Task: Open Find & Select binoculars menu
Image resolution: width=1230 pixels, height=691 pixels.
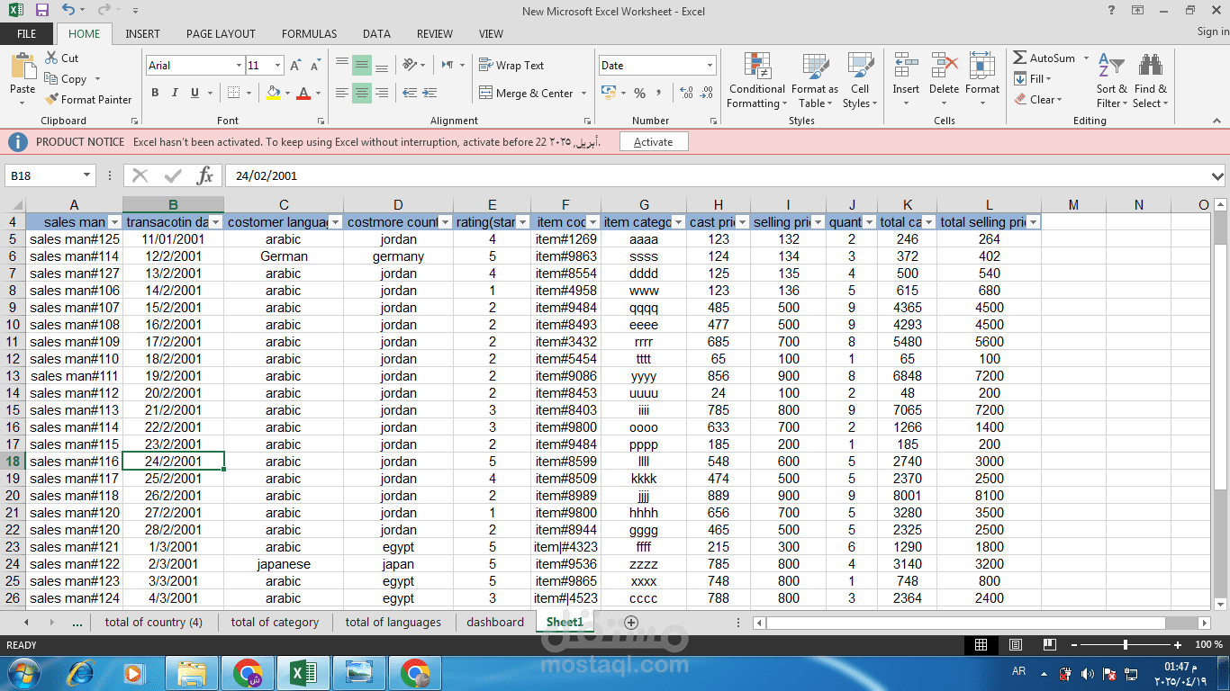Action: pos(1151,80)
